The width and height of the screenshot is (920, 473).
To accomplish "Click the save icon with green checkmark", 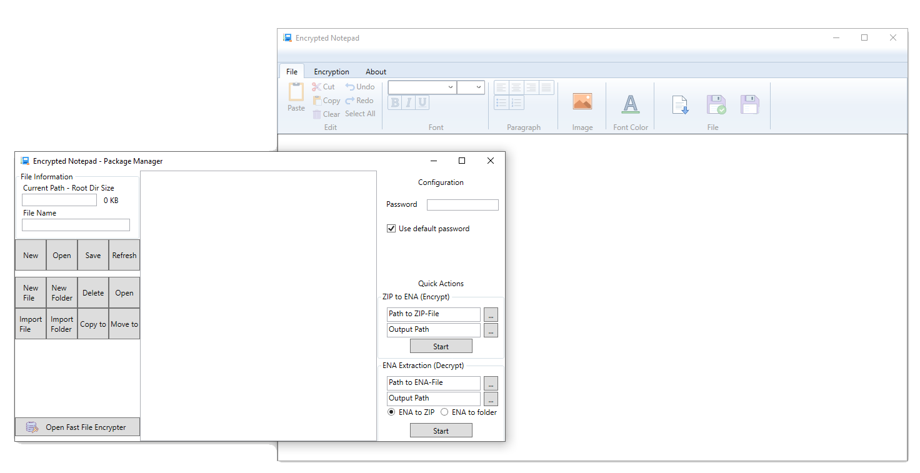I will (x=716, y=105).
